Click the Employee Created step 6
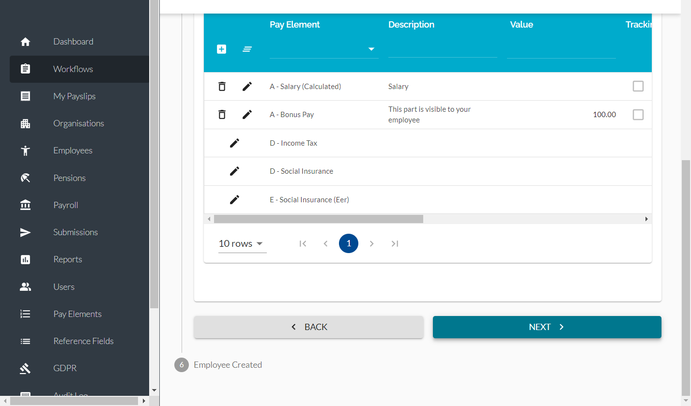The height and width of the screenshot is (406, 691). (218, 365)
